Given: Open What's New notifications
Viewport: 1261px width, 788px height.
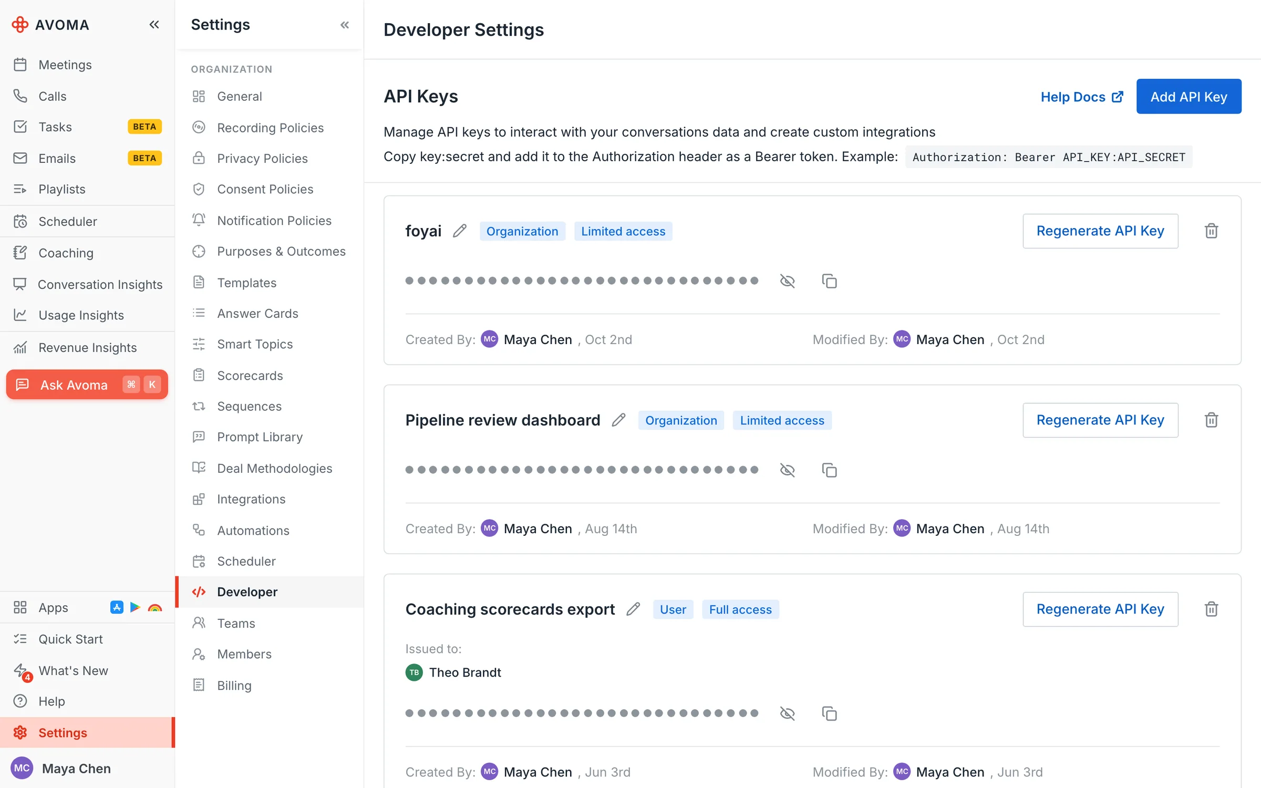Looking at the screenshot, I should tap(87, 670).
